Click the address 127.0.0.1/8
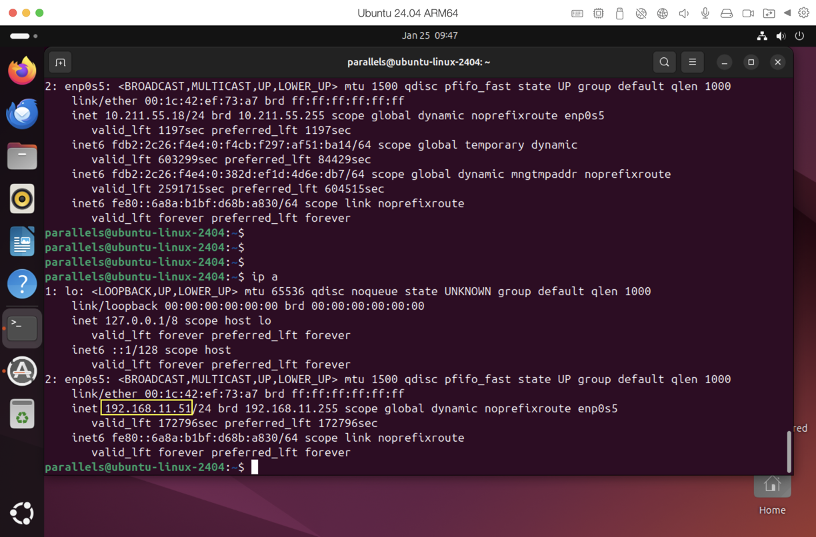This screenshot has height=537, width=816. tap(141, 320)
